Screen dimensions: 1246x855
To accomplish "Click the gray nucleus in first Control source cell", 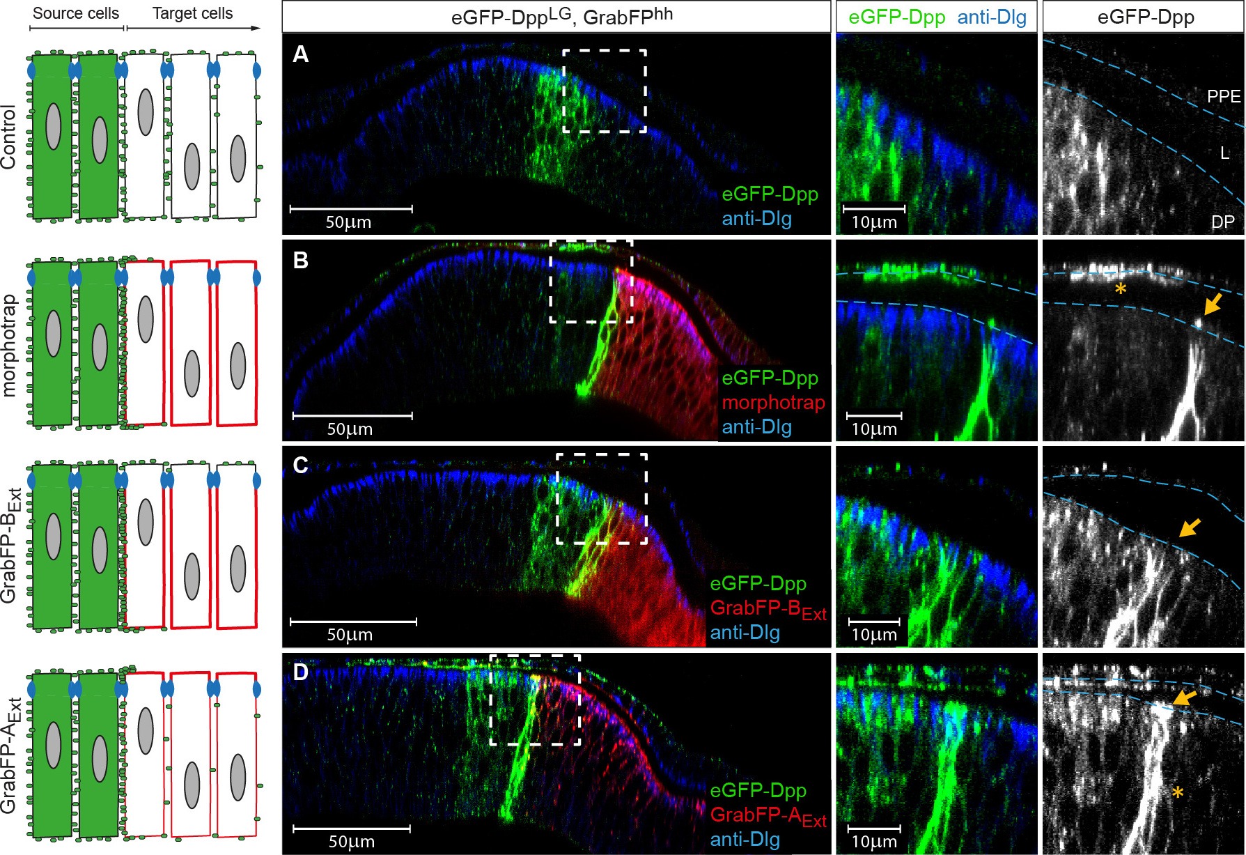I will coord(53,126).
